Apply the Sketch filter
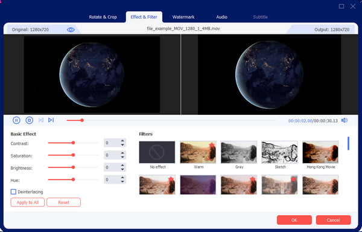 [x=279, y=152]
